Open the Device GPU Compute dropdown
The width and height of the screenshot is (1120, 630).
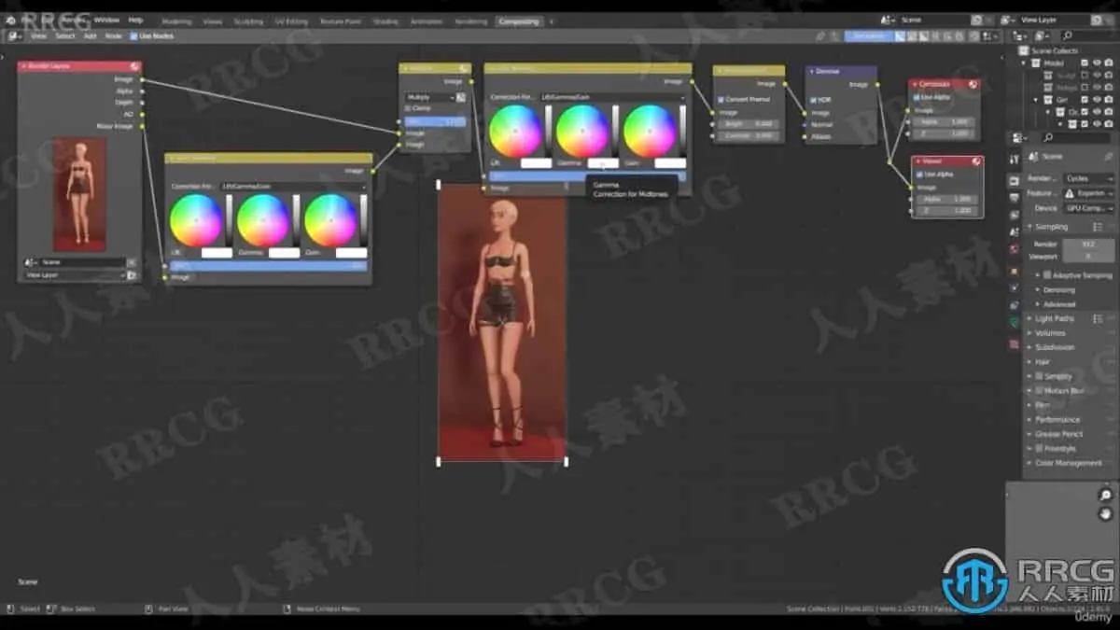[x=1088, y=208]
